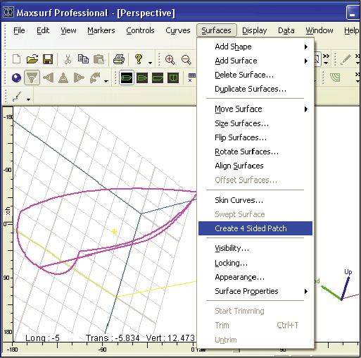Click the upward-pointing cone light icon
This screenshot has height=358, width=361.
point(63,78)
